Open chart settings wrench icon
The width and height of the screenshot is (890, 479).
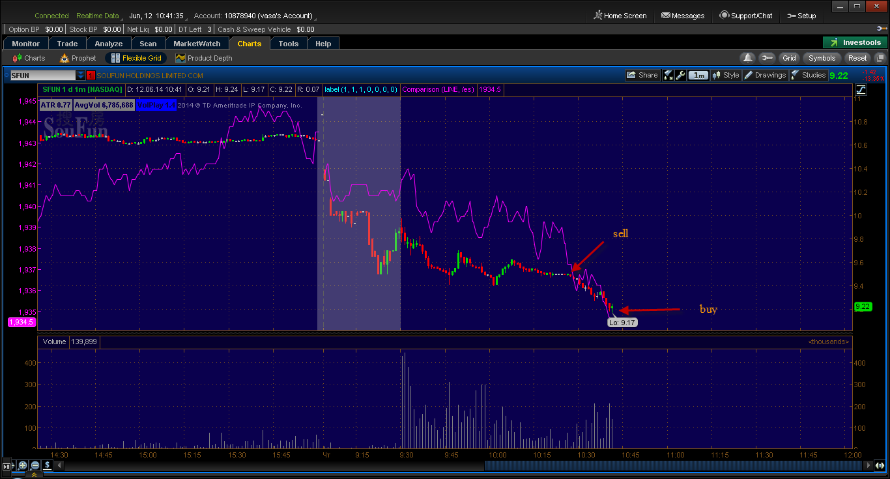[680, 75]
